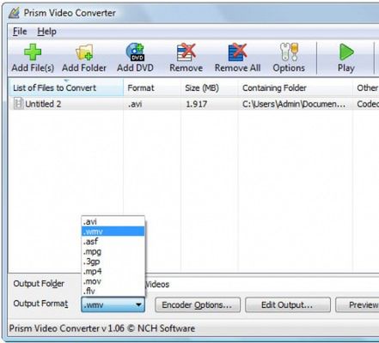Click the Output Folder label
Screen dimensions: 379x343
(x=39, y=284)
